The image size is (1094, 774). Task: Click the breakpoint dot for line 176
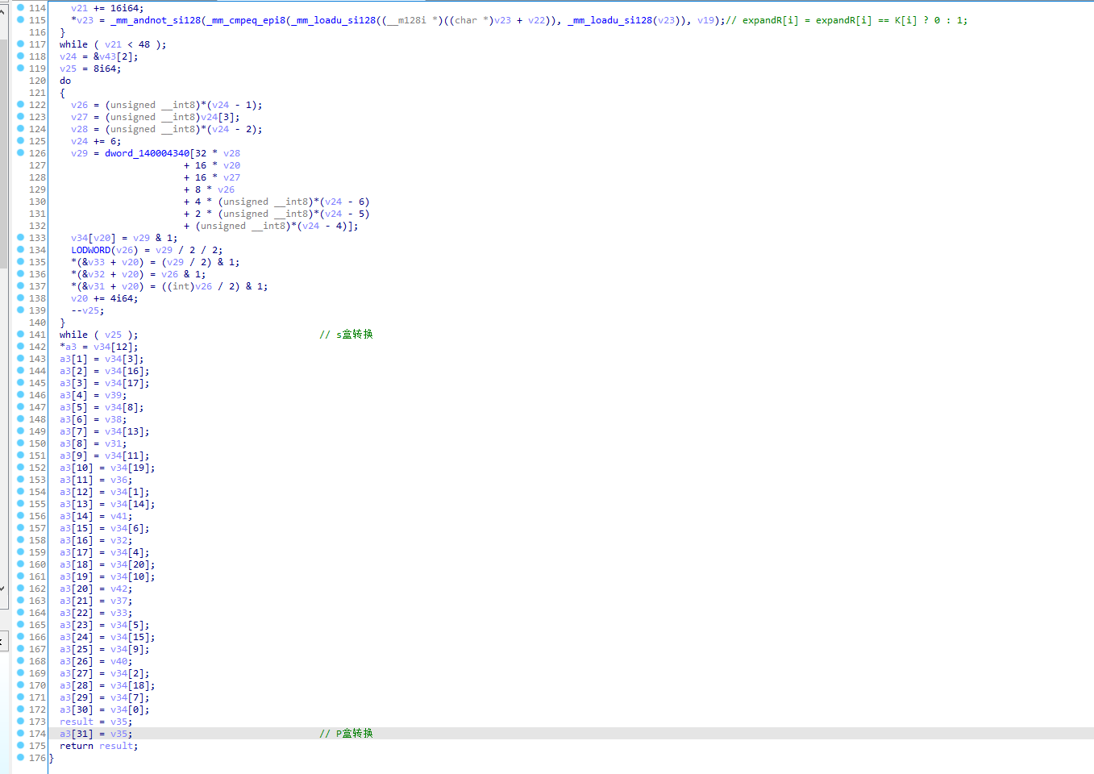pyautogui.click(x=21, y=758)
